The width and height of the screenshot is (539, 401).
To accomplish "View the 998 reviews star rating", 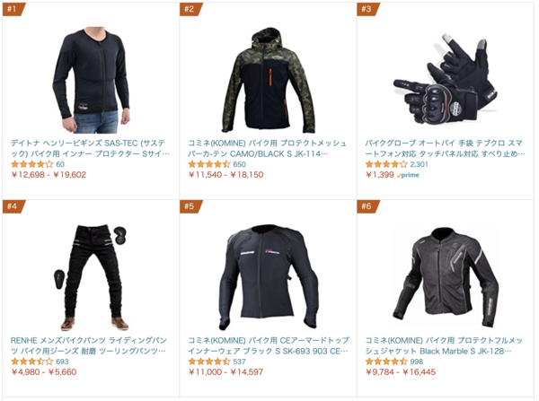I will [x=386, y=362].
